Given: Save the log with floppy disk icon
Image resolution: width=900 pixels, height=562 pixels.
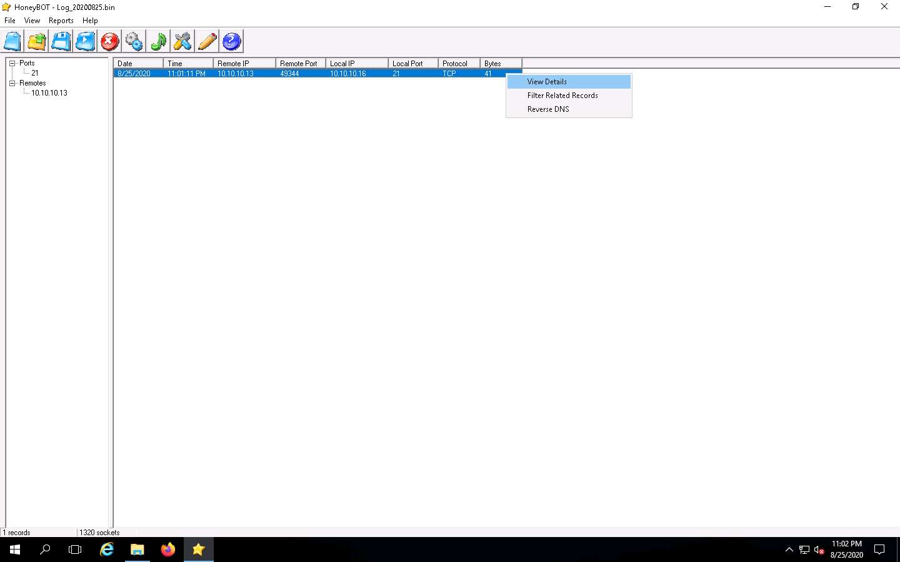Looking at the screenshot, I should point(61,42).
